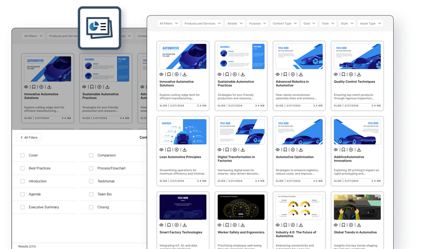Open All Filters dropdown in back window
The width and height of the screenshot is (442, 249).
coord(33,36)
